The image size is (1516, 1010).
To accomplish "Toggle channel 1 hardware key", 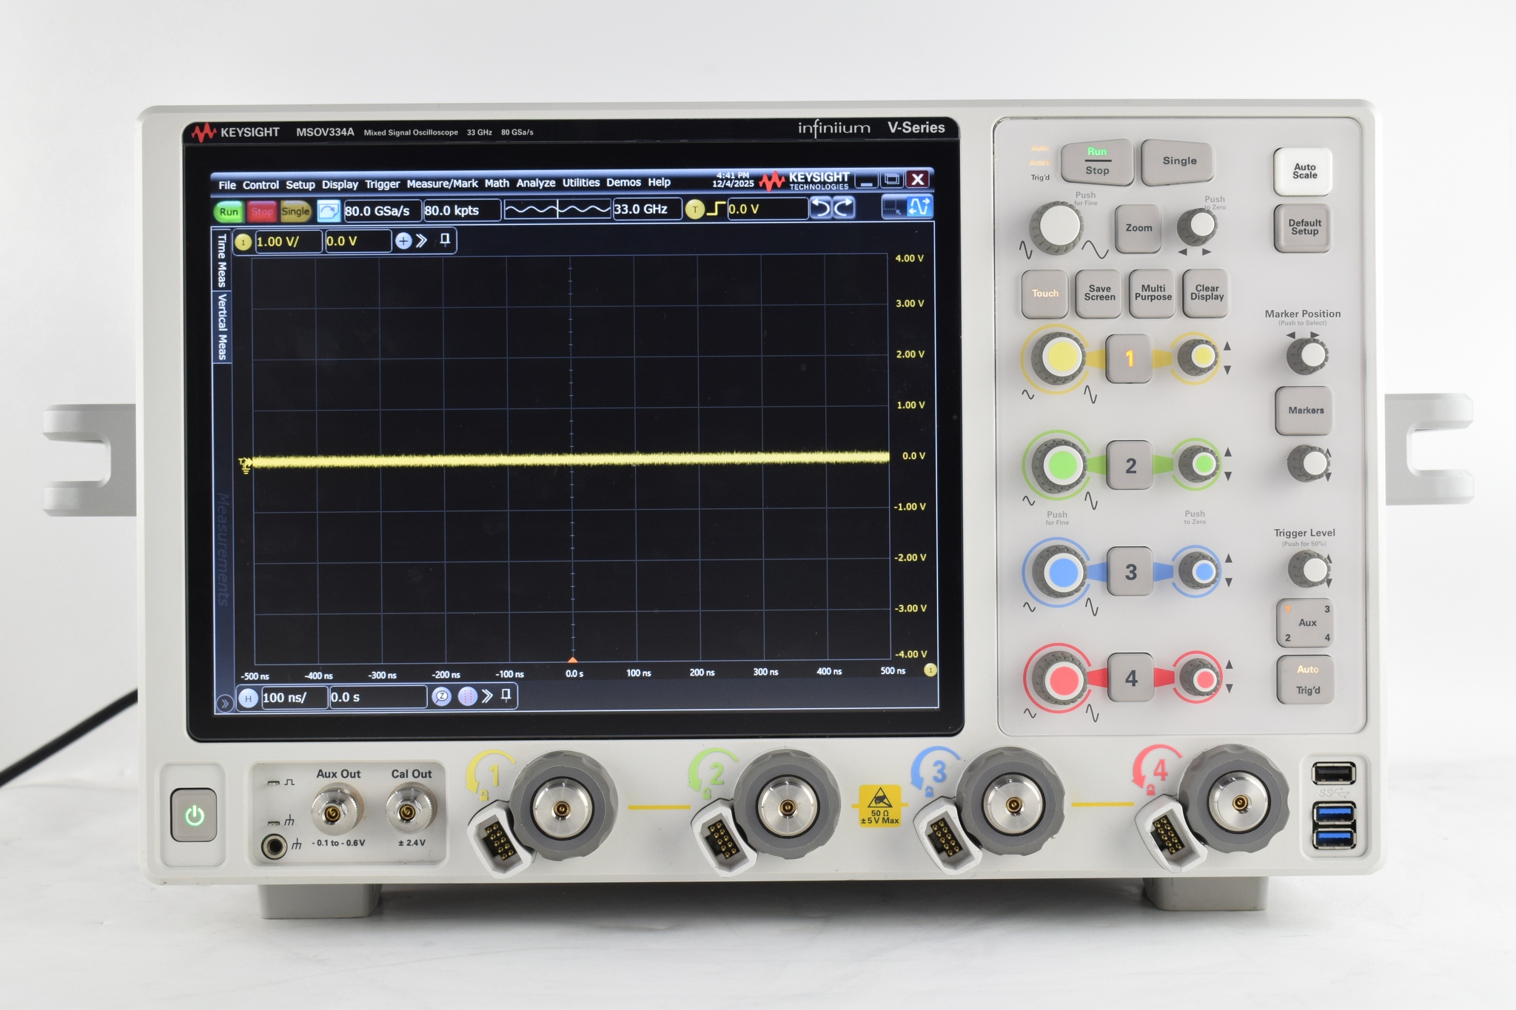I will pos(1129,359).
